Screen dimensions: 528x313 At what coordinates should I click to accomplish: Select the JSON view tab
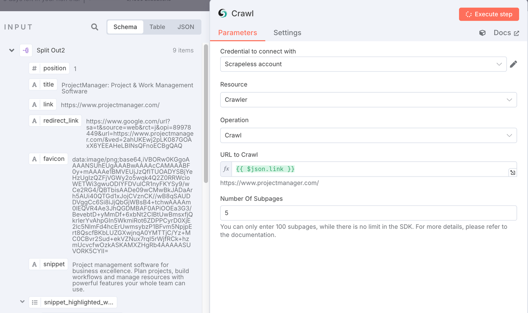point(186,27)
